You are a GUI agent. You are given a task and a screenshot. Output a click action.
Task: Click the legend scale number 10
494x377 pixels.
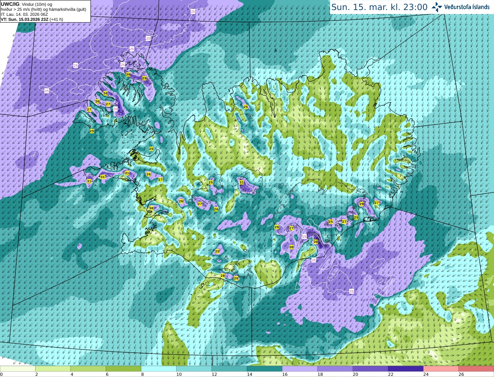coord(179,374)
